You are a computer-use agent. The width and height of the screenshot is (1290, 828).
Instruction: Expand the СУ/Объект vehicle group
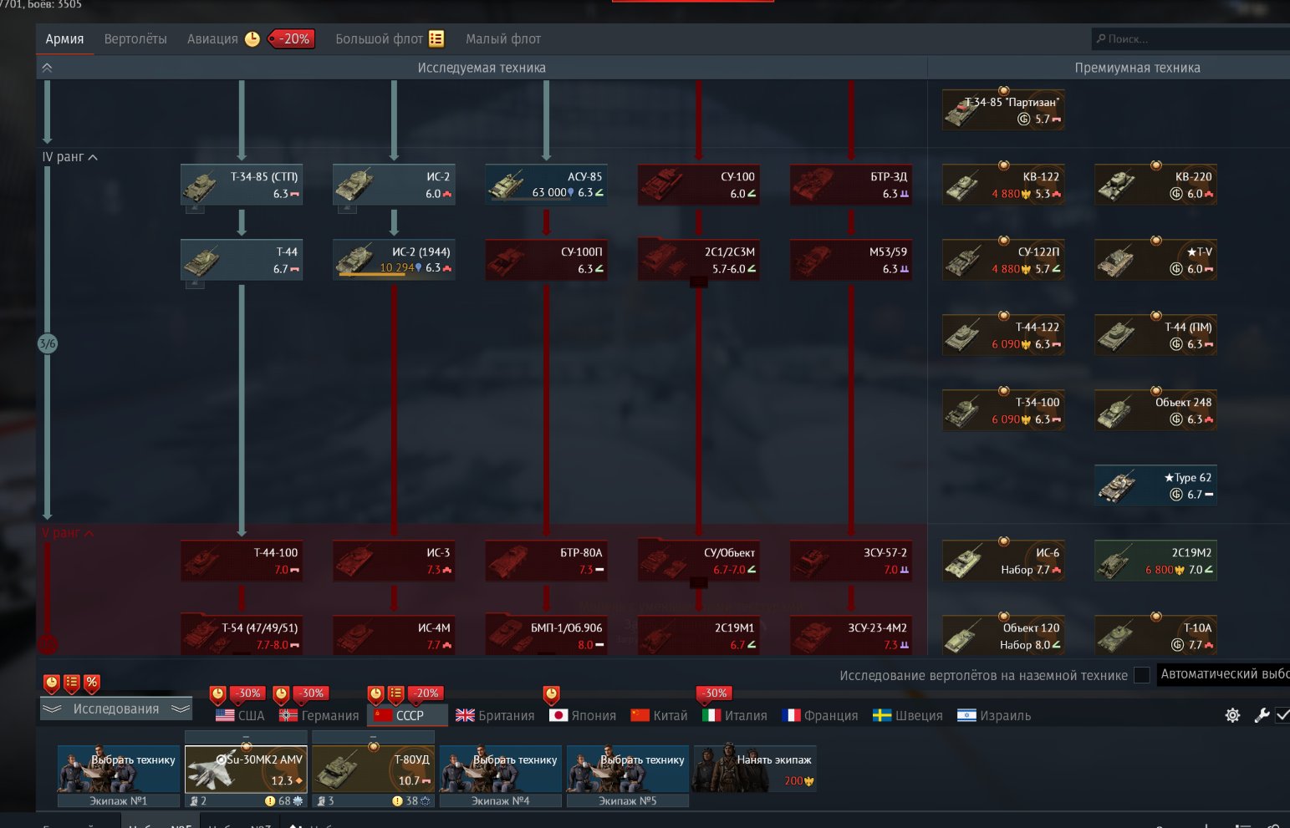[x=698, y=583]
